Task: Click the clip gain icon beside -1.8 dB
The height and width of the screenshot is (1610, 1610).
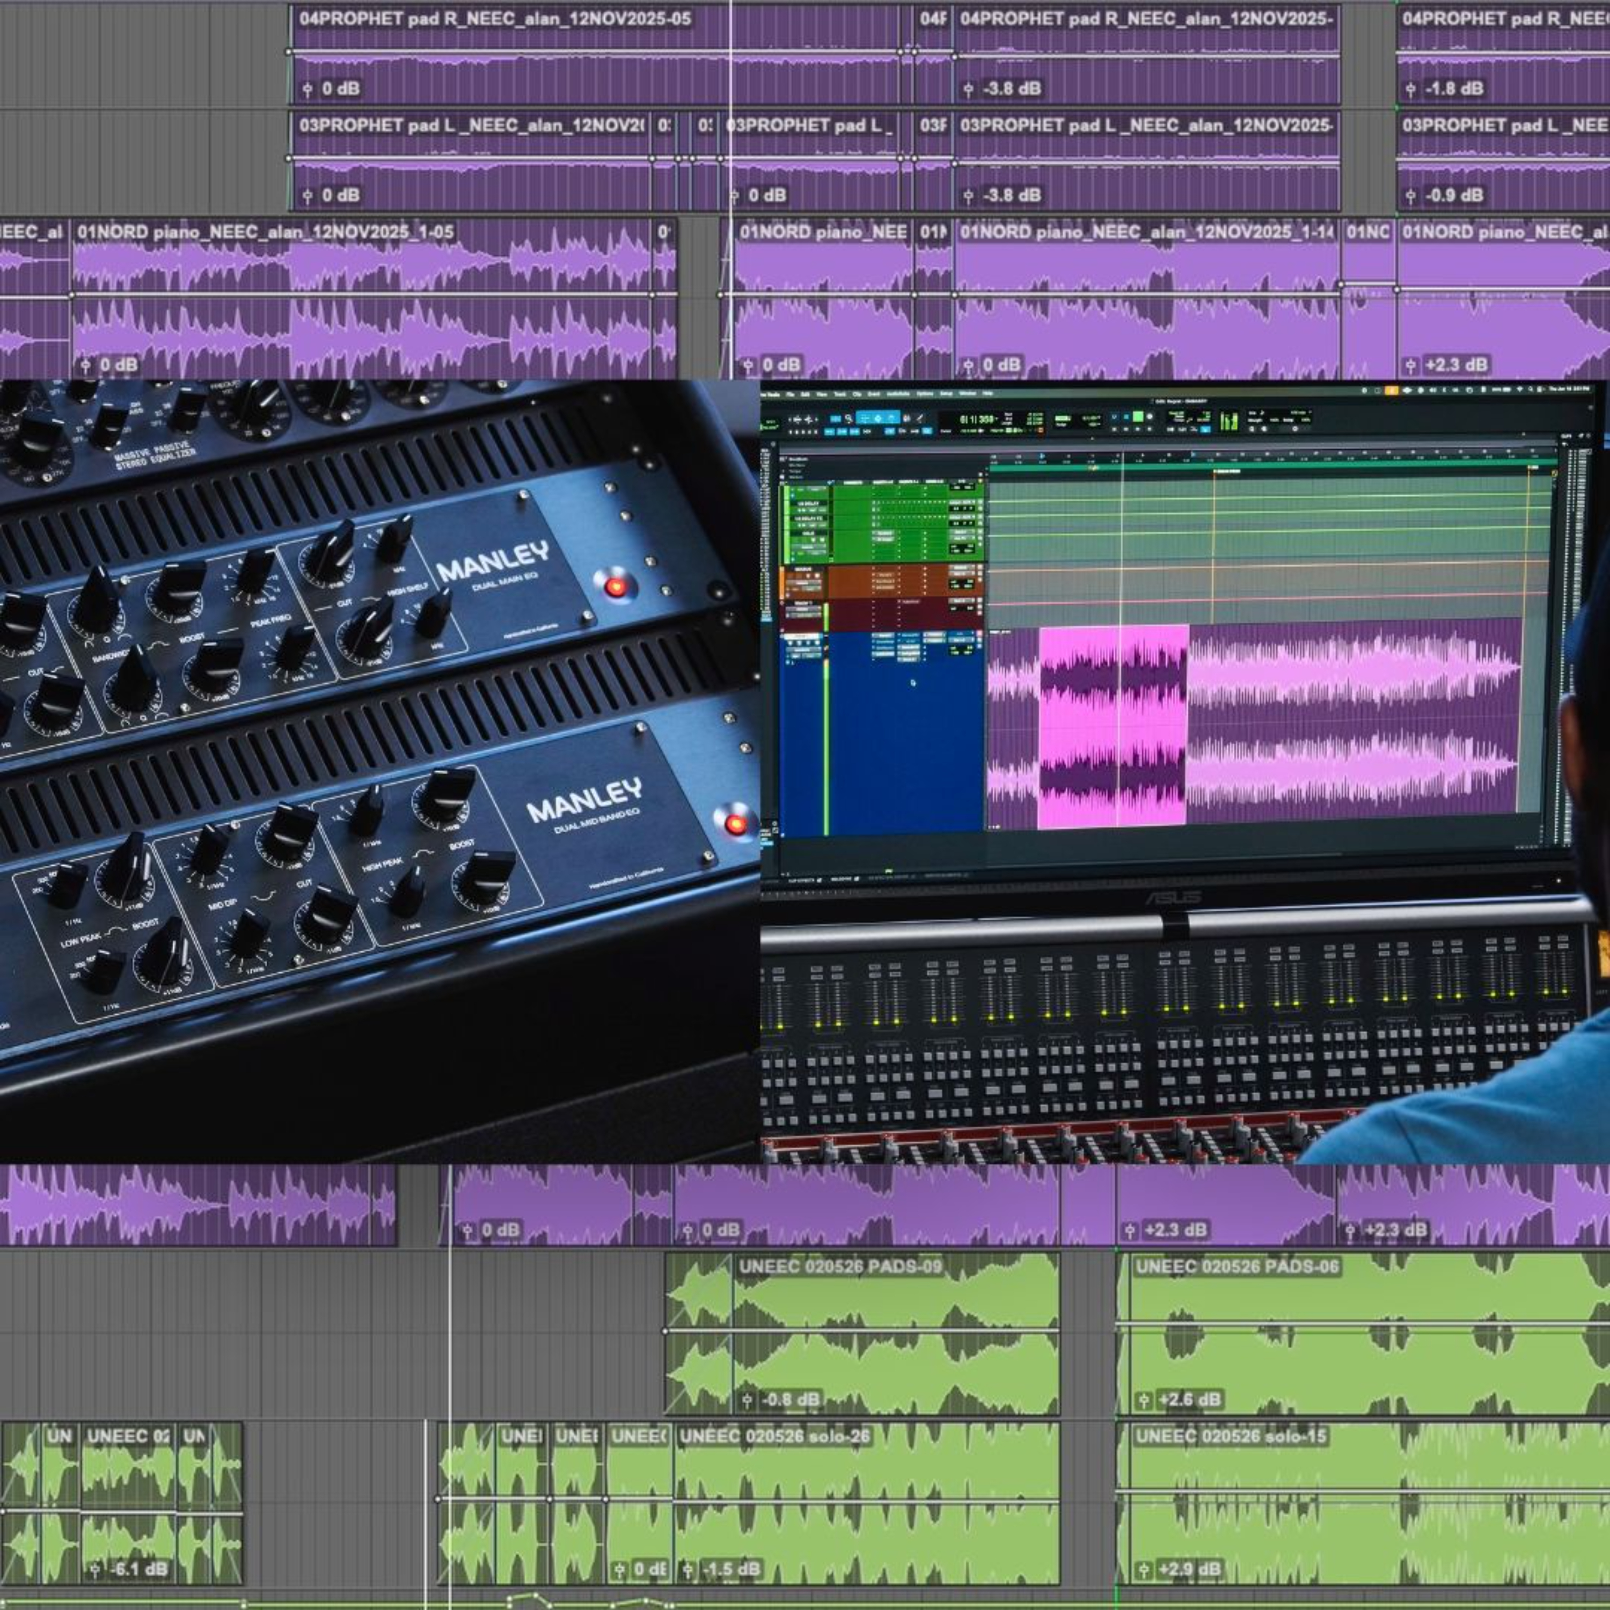Action: coord(1411,89)
